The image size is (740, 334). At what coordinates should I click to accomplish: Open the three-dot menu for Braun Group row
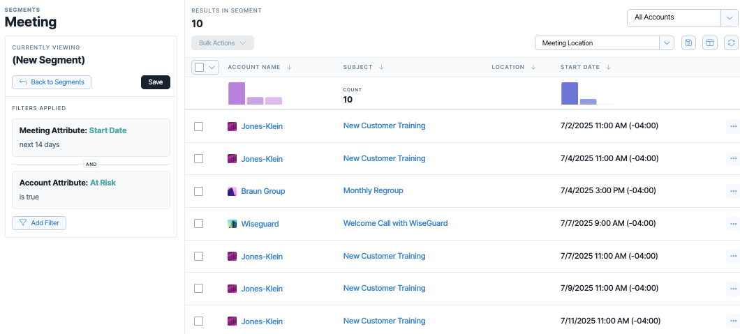(733, 191)
